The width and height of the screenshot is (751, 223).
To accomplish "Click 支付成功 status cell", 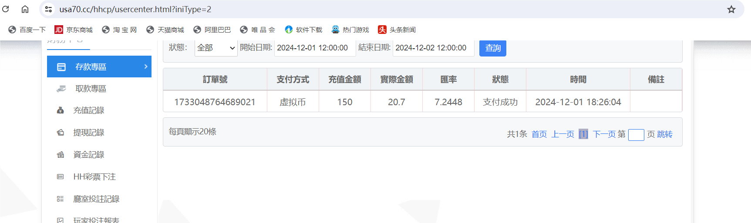I will 500,102.
